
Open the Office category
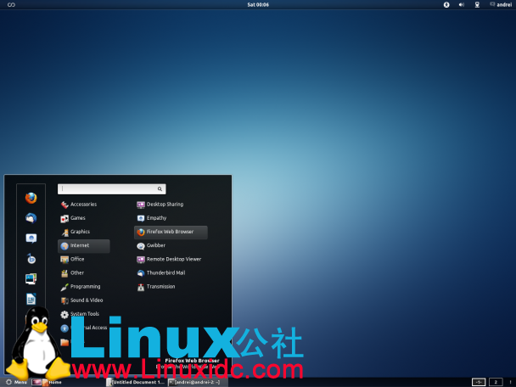(83, 260)
